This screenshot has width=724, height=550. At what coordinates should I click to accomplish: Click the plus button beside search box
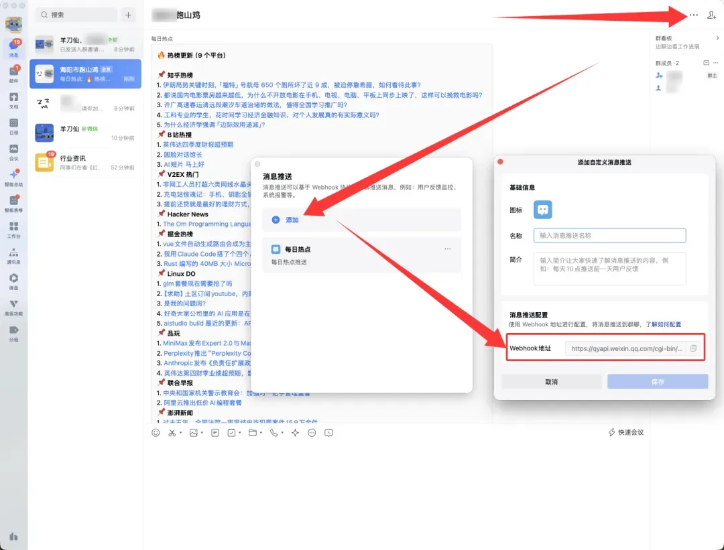pos(128,15)
